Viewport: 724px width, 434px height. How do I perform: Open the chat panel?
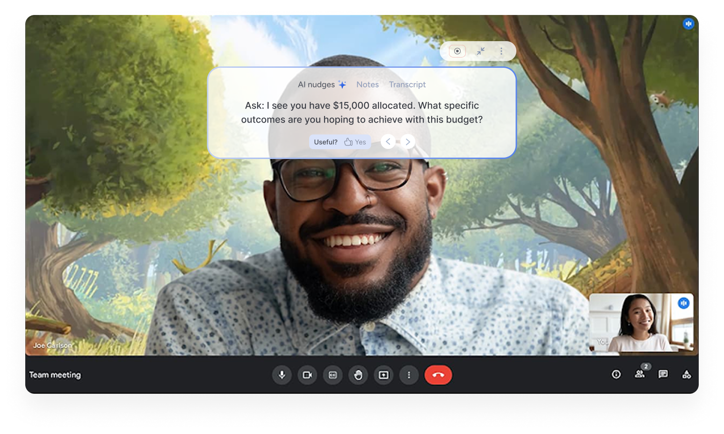663,374
